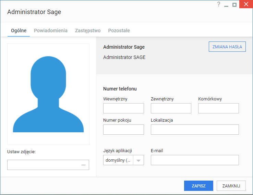Click the Lokalizacja text field
This screenshot has height=195, width=253.
pyautogui.click(x=195, y=130)
